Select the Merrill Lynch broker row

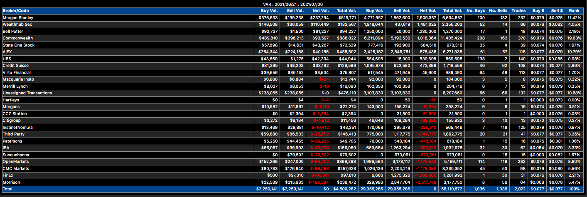293,86
